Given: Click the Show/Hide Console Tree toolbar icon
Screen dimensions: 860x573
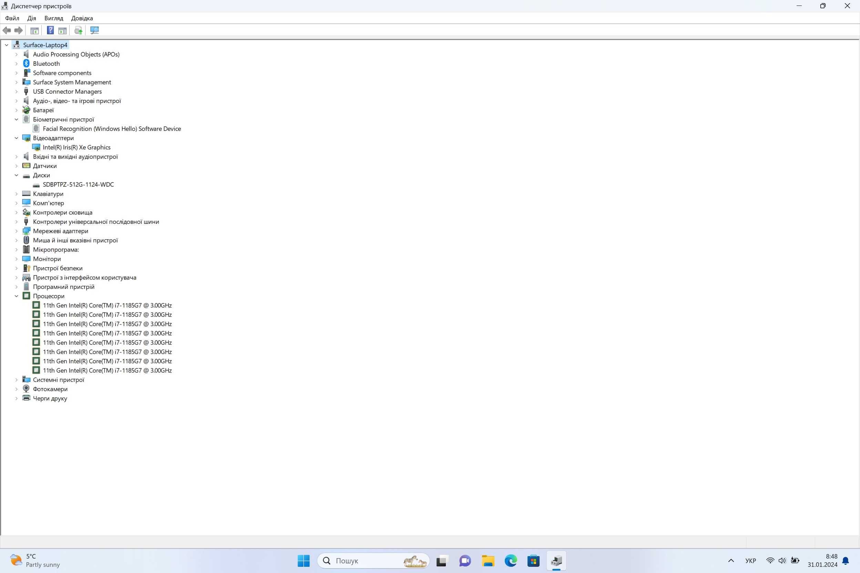Looking at the screenshot, I should 34,30.
